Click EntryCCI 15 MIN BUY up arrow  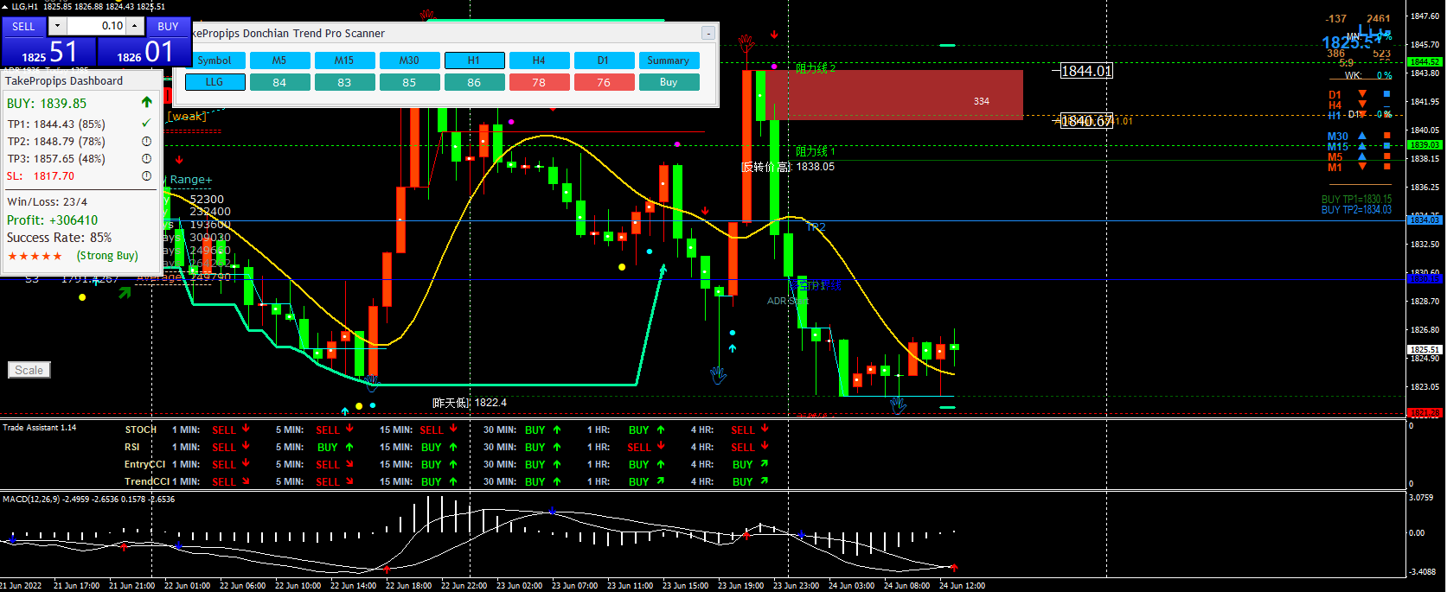click(x=453, y=464)
